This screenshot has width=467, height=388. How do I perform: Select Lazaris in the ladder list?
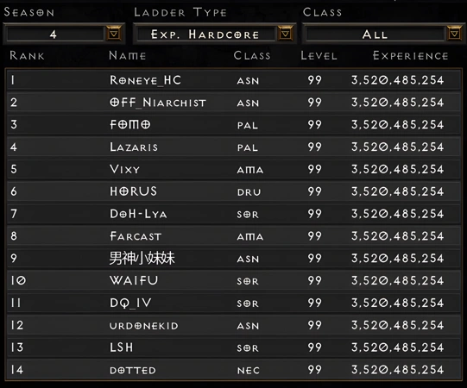pyautogui.click(x=234, y=147)
